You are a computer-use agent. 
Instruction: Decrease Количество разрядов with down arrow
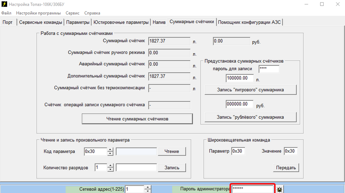coord(110,170)
